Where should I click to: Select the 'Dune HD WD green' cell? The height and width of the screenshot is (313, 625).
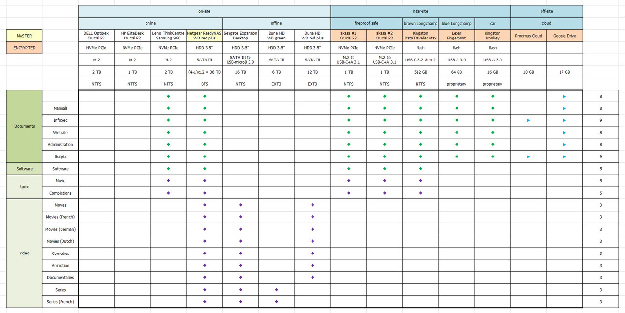[276, 36]
